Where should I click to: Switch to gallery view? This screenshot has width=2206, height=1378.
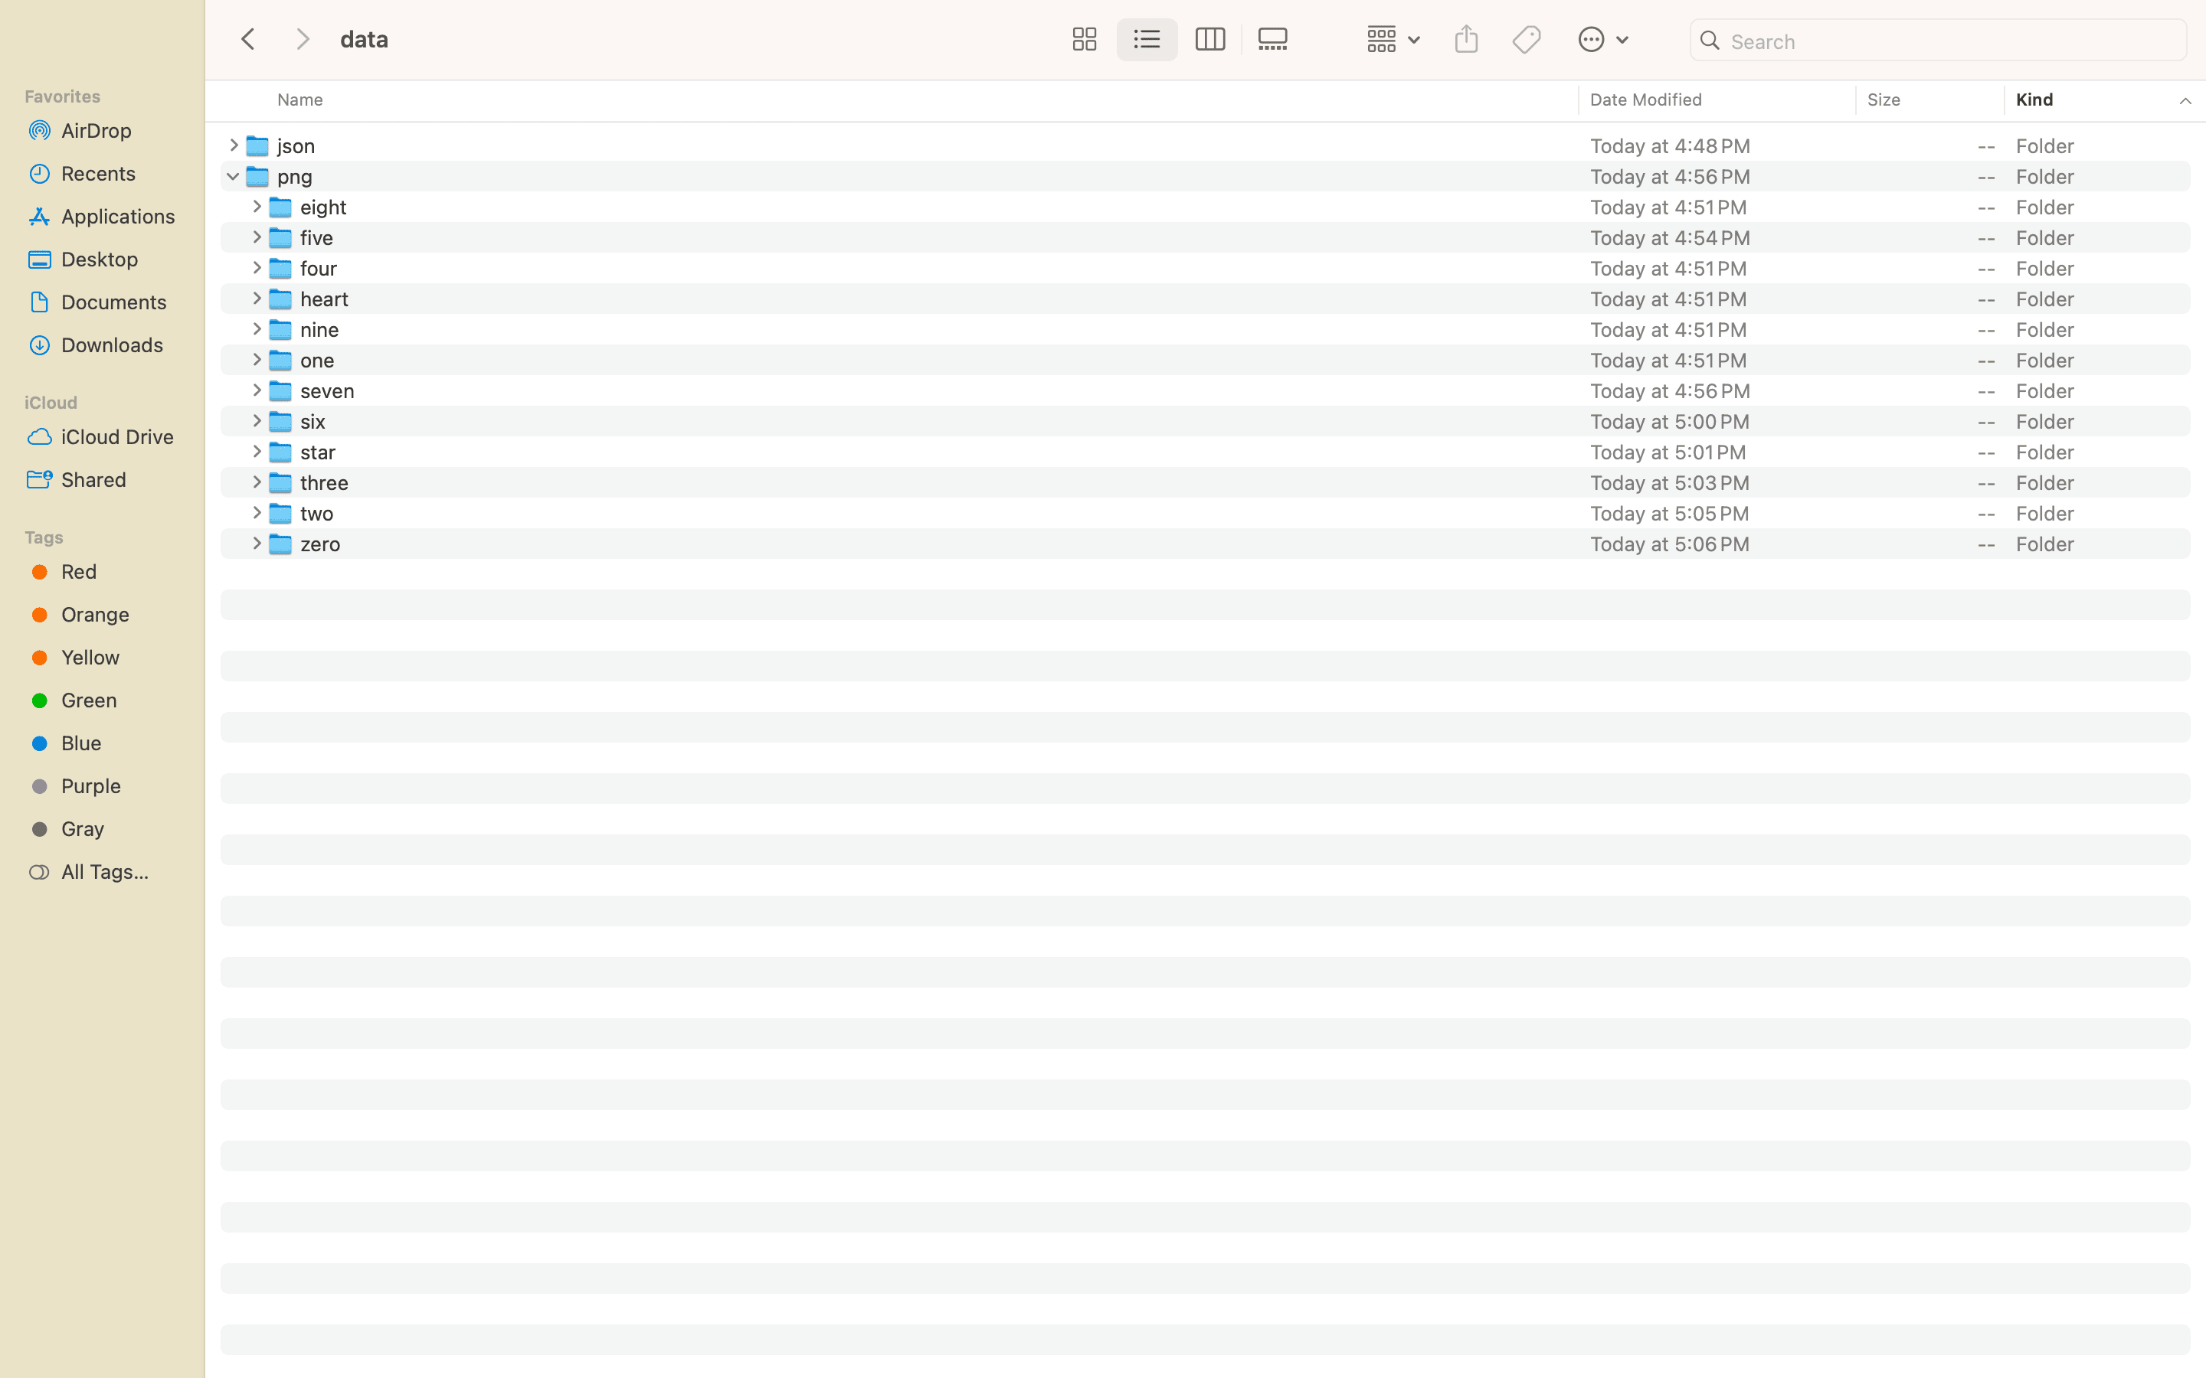click(x=1272, y=39)
